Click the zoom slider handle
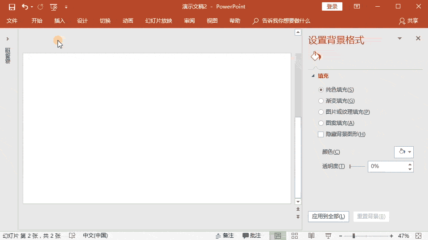The height and width of the screenshot is (240, 428). point(354,236)
